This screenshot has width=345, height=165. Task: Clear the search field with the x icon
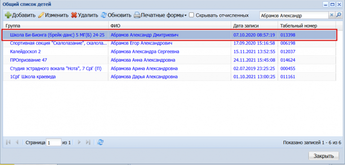tap(332, 15)
